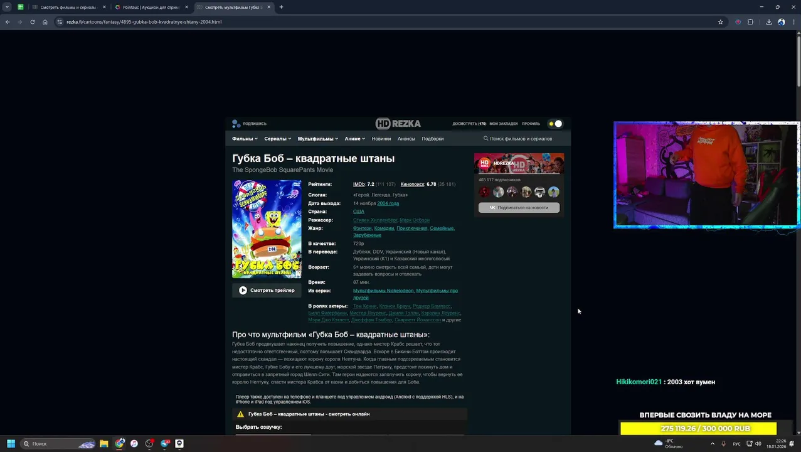Open Мои закладки link
801x452 pixels.
pyautogui.click(x=504, y=124)
